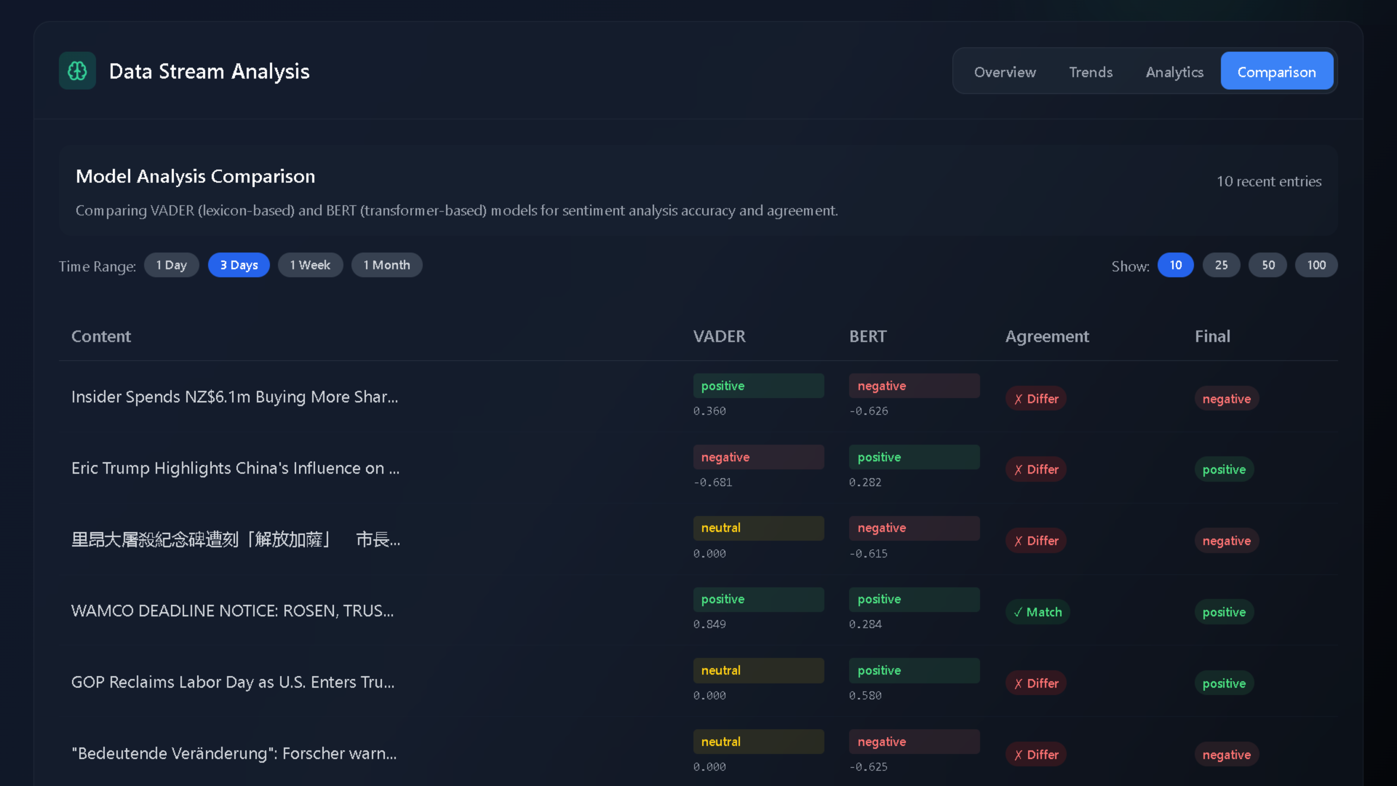Click the Model Analysis Comparison heading
This screenshot has height=786, width=1397.
[x=195, y=176]
